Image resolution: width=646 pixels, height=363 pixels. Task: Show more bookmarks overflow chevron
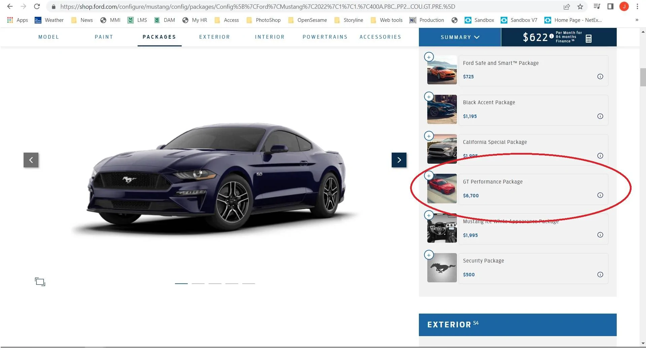click(x=637, y=20)
